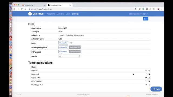Viewport: 173px width, 97px height.
Task: Download the PDF preset file
Action: pos(75,51)
